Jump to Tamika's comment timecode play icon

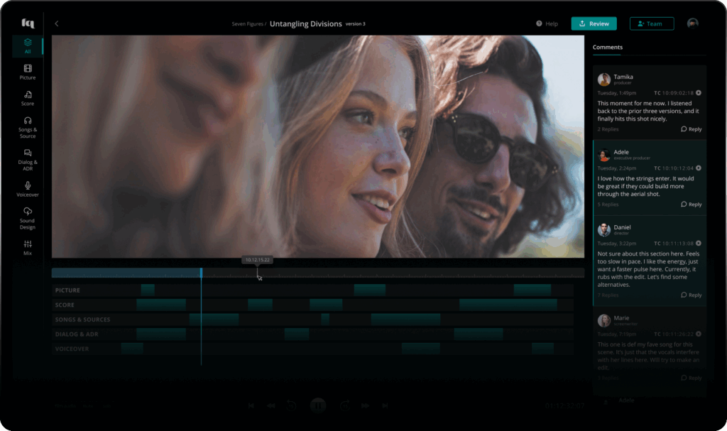click(x=699, y=93)
